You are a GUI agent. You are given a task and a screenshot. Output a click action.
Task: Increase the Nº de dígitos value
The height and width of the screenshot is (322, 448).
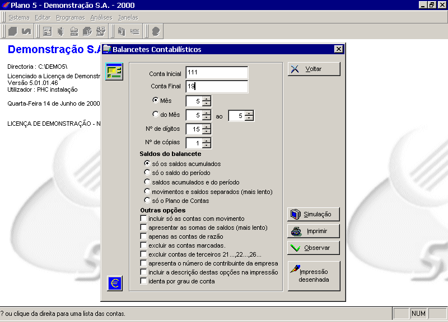(x=206, y=126)
